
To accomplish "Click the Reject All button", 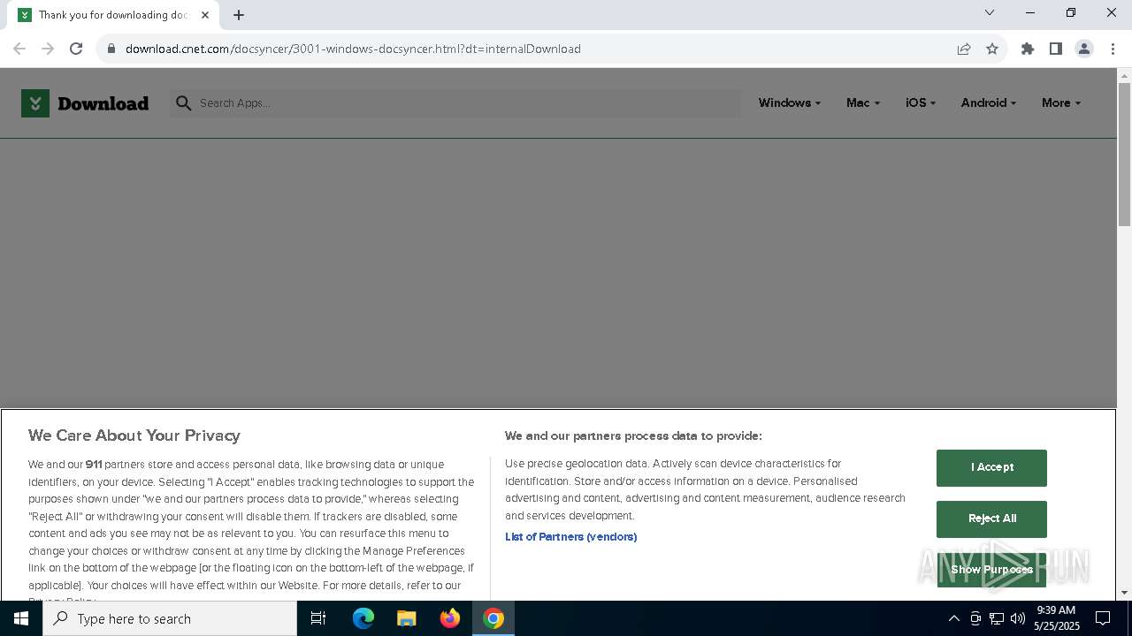I will [991, 519].
